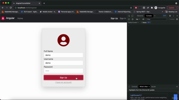Viewport: 179px width, 100px height.
Task: Click the Incognito profile icon
Action: click(156, 8)
